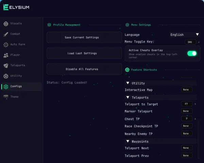Click Disable All Features button
204x163 pixels.
click(84, 69)
